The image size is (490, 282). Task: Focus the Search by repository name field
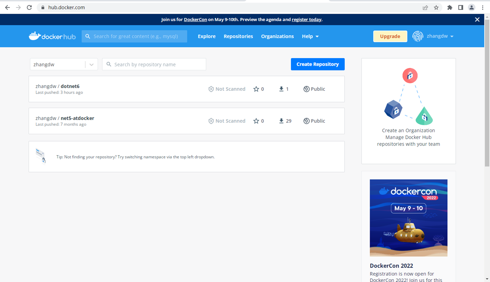pyautogui.click(x=154, y=64)
